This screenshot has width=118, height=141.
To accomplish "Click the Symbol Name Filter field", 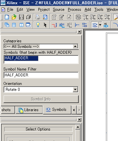I will pos(41,75).
